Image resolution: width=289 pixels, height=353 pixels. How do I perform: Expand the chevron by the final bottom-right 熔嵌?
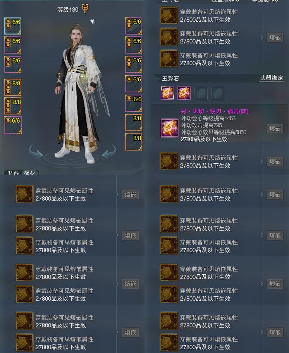(x=262, y=332)
